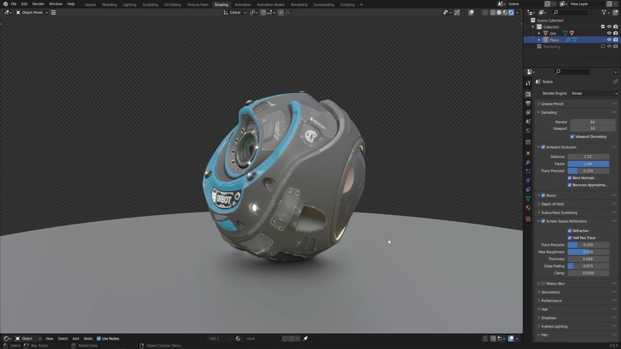Click the Blender logo menu icon
This screenshot has height=349, width=621.
(x=5, y=4)
